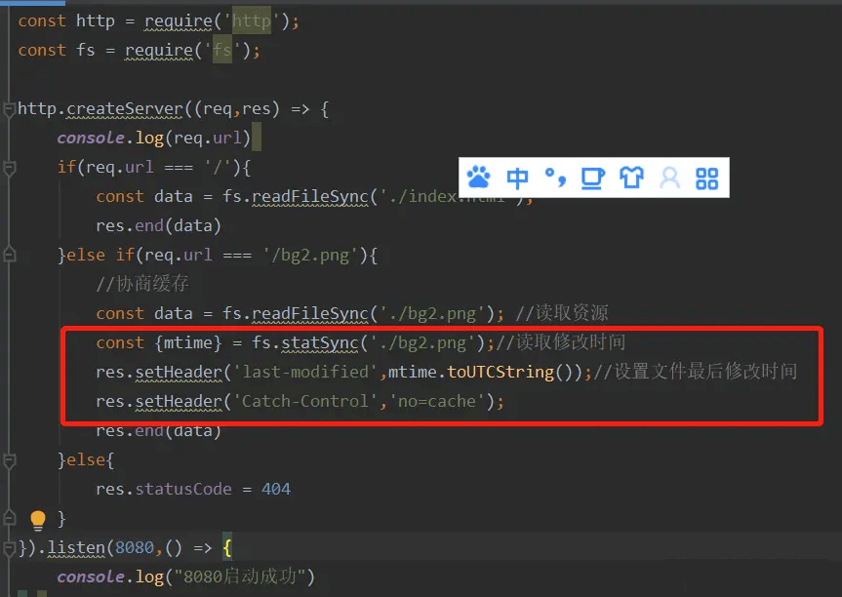The width and height of the screenshot is (842, 597).
Task: Click the Baidu paw logo in IME toolbar
Action: (478, 178)
